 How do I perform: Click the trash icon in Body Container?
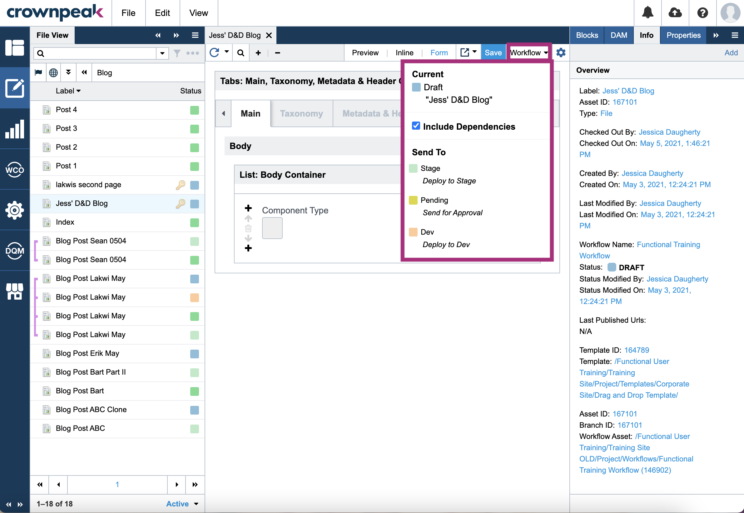pyautogui.click(x=248, y=228)
